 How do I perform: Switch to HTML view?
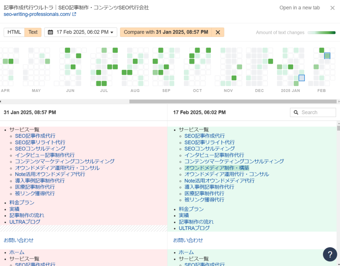pyautogui.click(x=14, y=32)
